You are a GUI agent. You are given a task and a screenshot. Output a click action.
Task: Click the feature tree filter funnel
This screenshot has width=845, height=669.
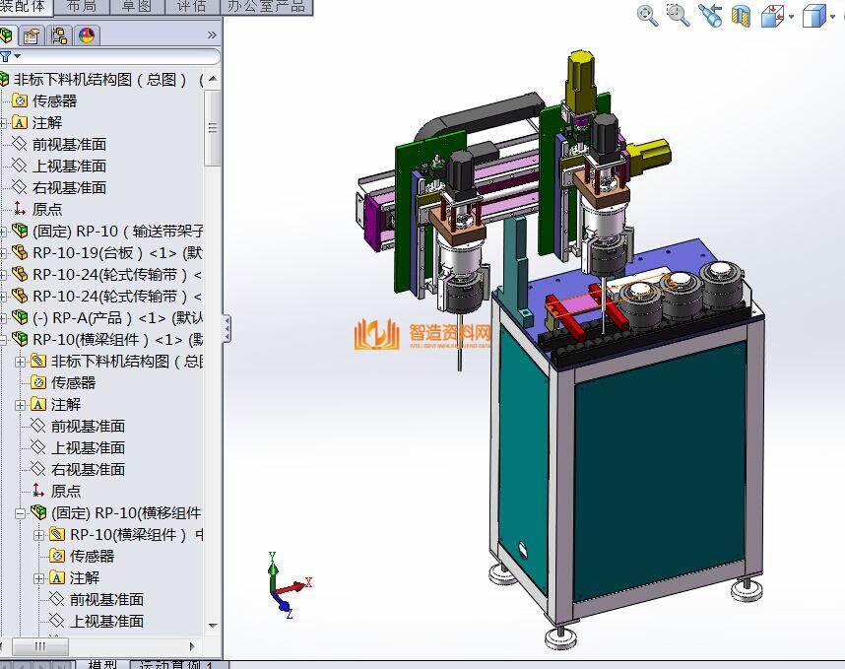6,57
